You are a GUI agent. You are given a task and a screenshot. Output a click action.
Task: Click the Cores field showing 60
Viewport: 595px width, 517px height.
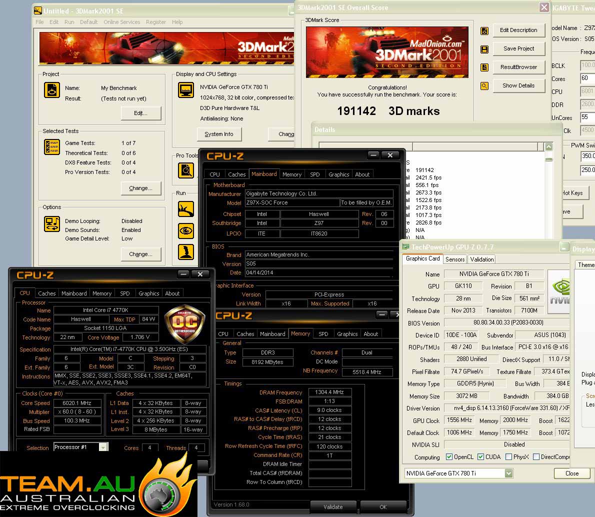pyautogui.click(x=587, y=78)
